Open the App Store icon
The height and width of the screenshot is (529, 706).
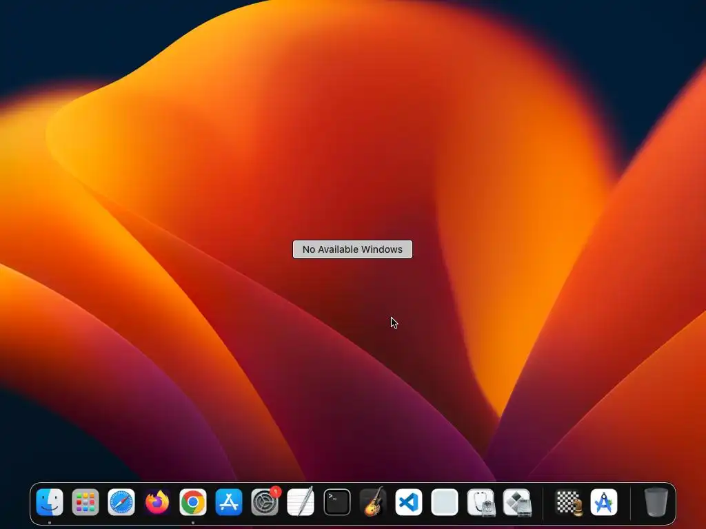(229, 502)
